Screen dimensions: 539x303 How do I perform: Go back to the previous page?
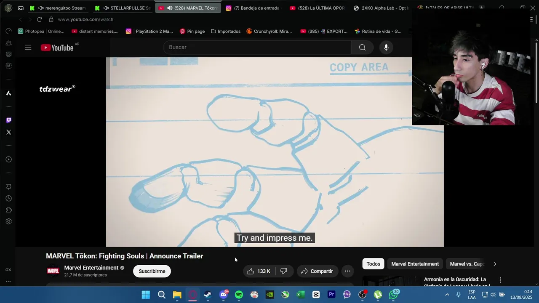click(x=21, y=19)
